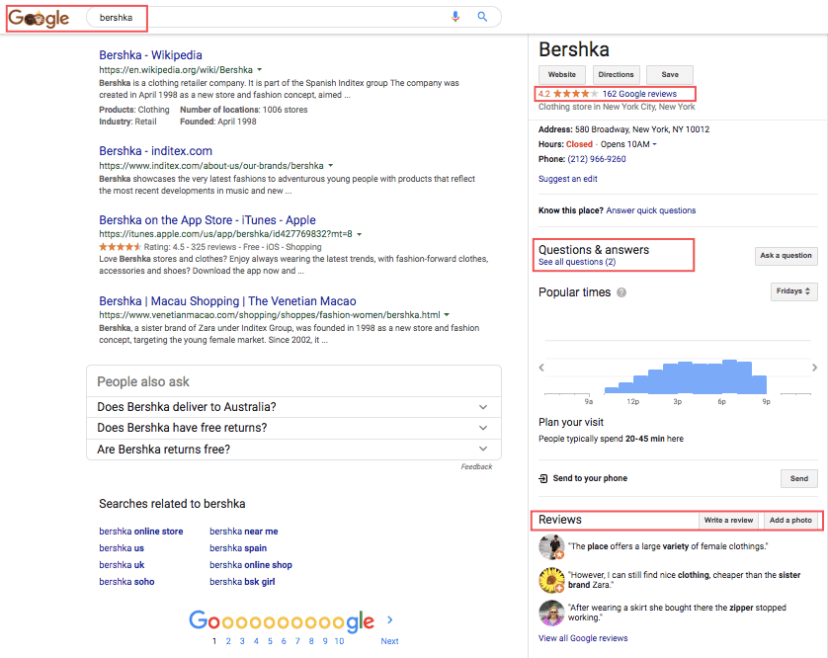Viewport: 828px width, 658px height.
Task: Click Ask a question
Action: click(786, 256)
